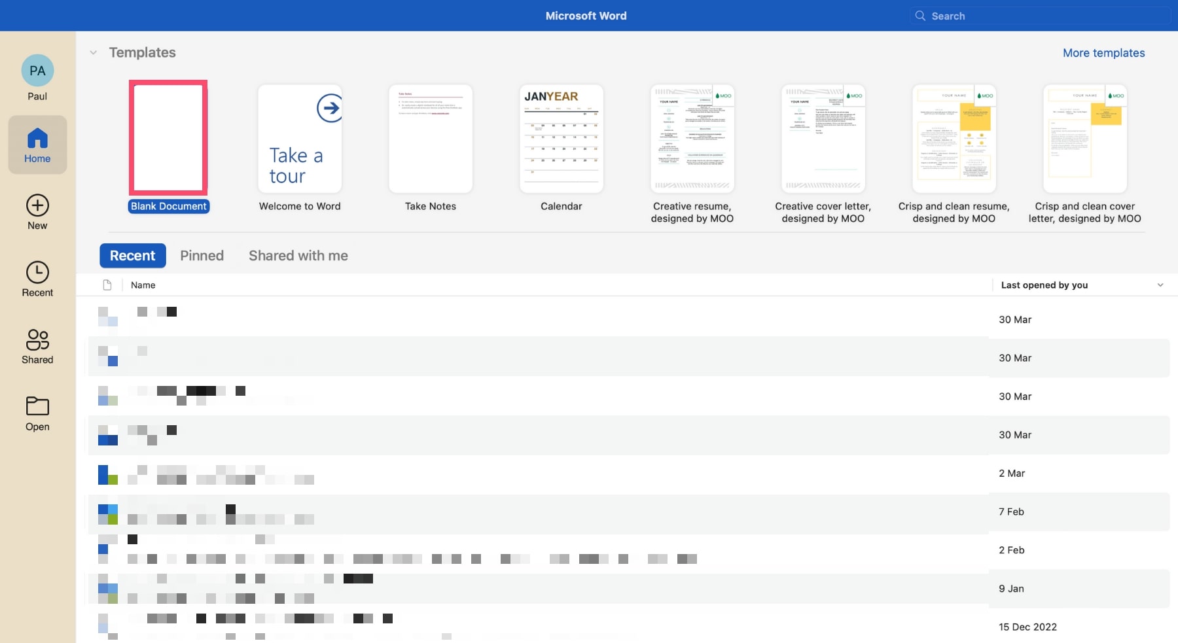The width and height of the screenshot is (1178, 643).
Task: Click the Open folder sidebar icon
Action: pos(37,413)
